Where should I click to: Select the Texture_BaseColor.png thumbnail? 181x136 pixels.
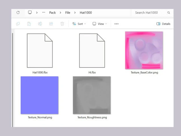pyautogui.click(x=144, y=50)
